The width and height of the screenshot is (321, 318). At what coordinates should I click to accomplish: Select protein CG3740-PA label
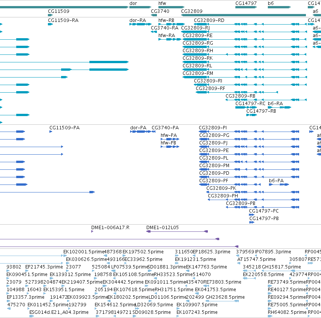(x=165, y=128)
